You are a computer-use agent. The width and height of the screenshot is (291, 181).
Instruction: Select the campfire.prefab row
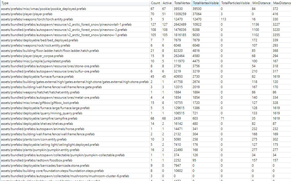point(146,118)
